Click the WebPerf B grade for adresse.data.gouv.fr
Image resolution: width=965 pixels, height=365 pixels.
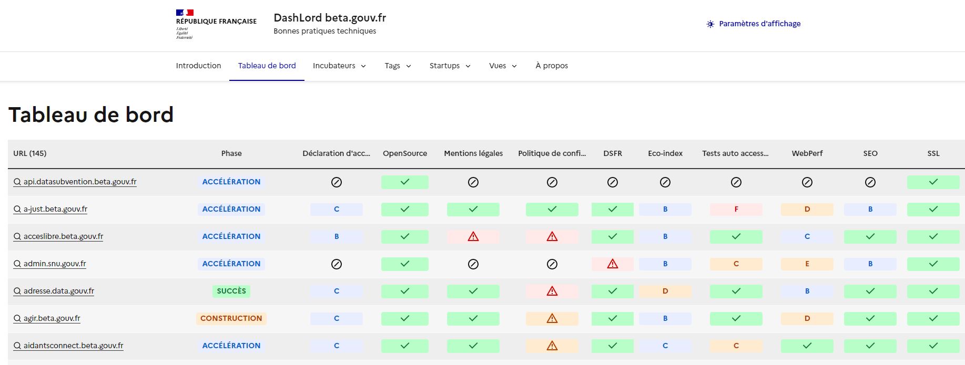coord(807,291)
